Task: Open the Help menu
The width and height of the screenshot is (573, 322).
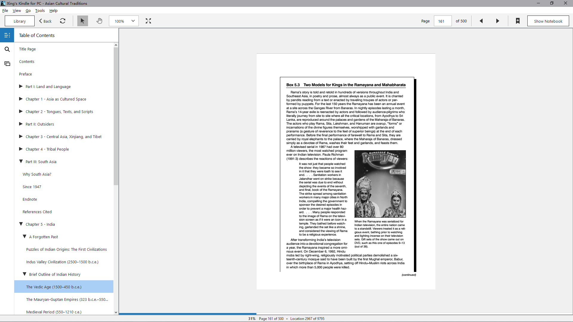Action: coord(53,10)
